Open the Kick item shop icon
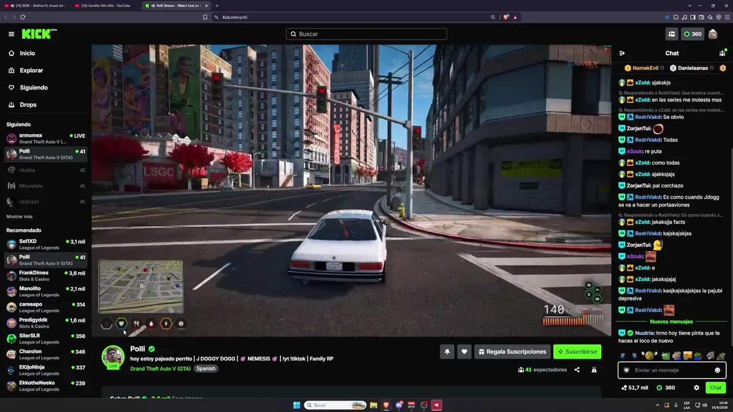The image size is (733, 412). 671,34
